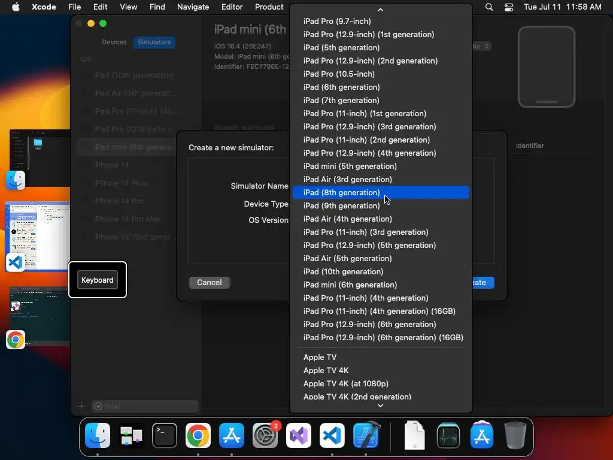Select iPad Pro (12.9-inch) (6th generation) (16GB)
Viewport: 613px width, 460px height.
[x=380, y=338]
